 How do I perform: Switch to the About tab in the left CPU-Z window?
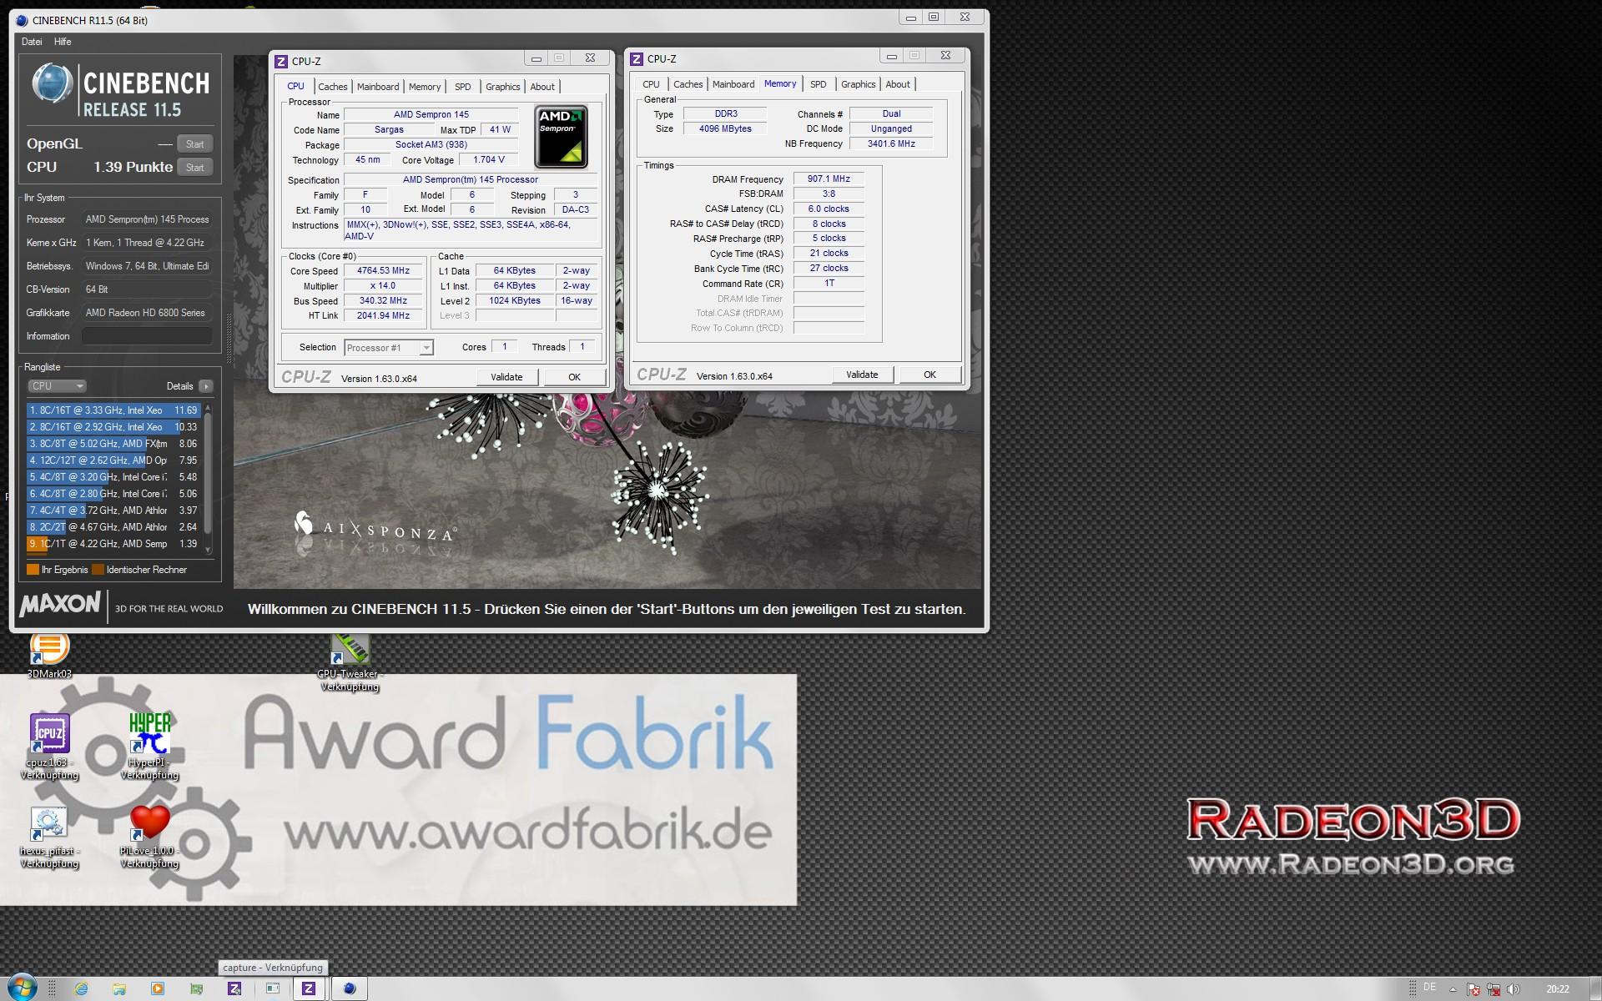[x=542, y=87]
